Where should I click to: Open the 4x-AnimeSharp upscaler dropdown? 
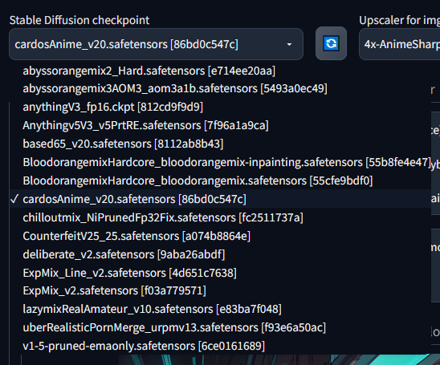point(400,44)
